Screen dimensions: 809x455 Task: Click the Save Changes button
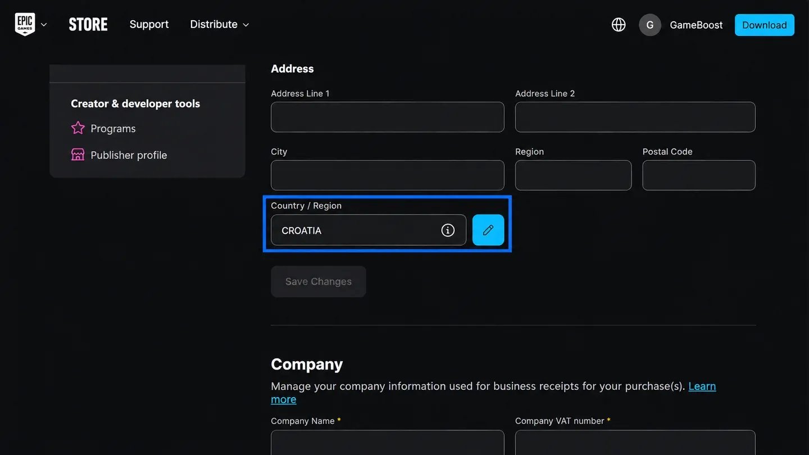(319, 281)
